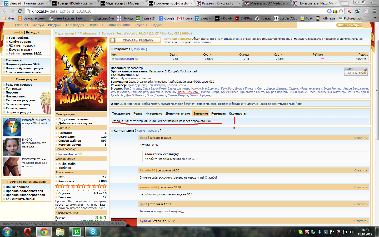This screenshot has height=237, width=379.
Task: Open the Скриншоты tab
Action: tap(238, 113)
